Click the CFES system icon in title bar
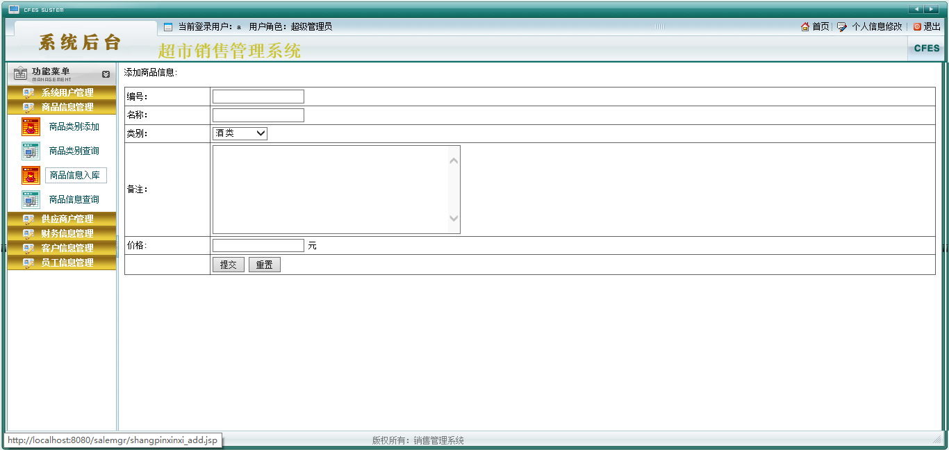The image size is (949, 450). coord(13,9)
